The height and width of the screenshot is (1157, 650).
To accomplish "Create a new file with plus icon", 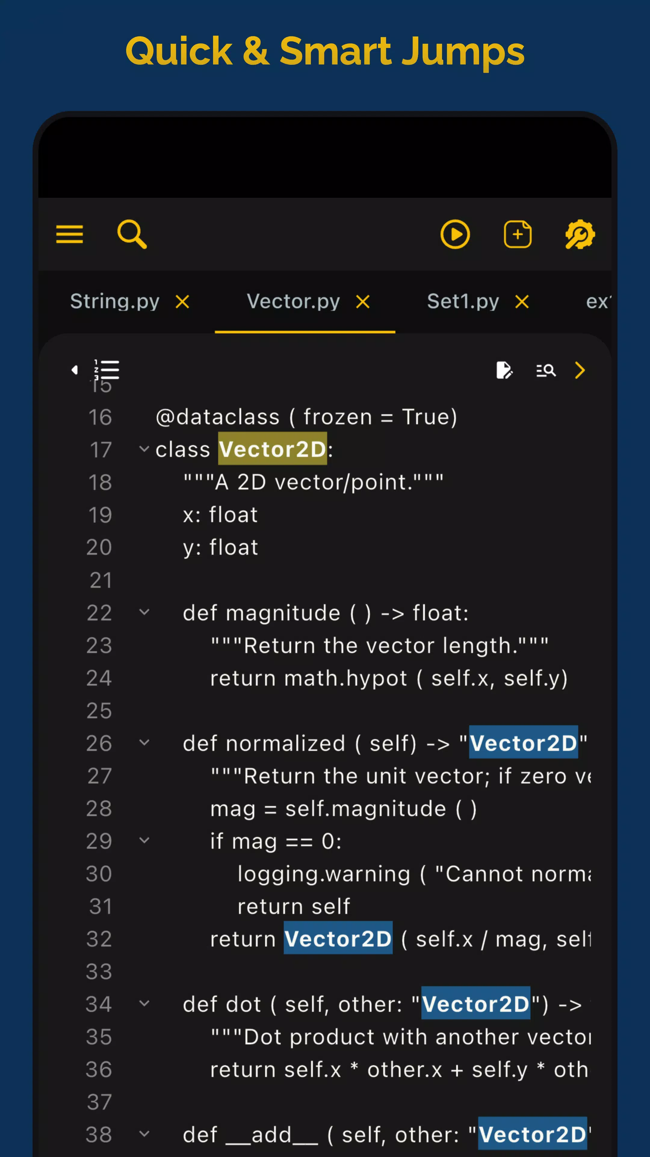I will (x=518, y=234).
